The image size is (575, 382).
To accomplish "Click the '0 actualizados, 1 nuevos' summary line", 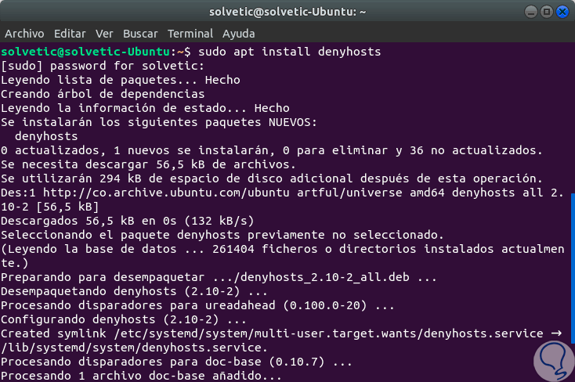I will (271, 150).
